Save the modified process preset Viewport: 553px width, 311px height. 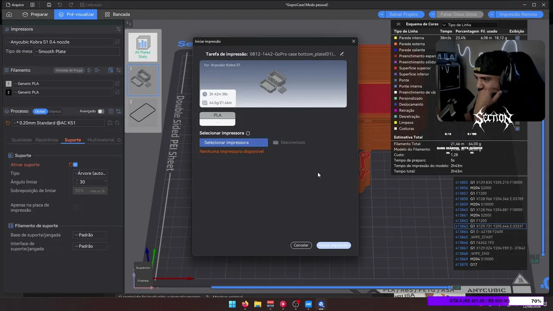(110, 123)
